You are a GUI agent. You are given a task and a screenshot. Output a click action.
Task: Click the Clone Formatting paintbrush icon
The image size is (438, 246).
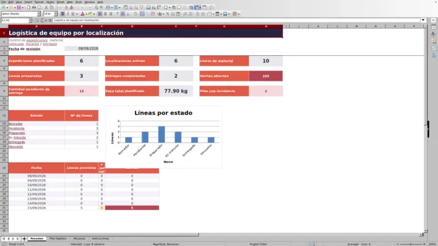point(66,7)
